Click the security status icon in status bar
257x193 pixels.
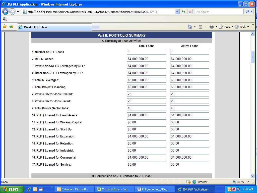(x=188, y=182)
